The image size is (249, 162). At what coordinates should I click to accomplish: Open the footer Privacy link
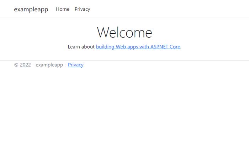point(75,65)
